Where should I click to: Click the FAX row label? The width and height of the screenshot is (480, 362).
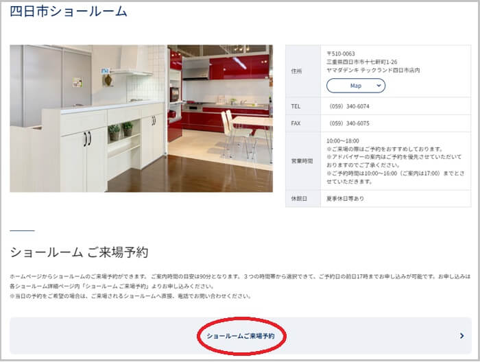[296, 123]
